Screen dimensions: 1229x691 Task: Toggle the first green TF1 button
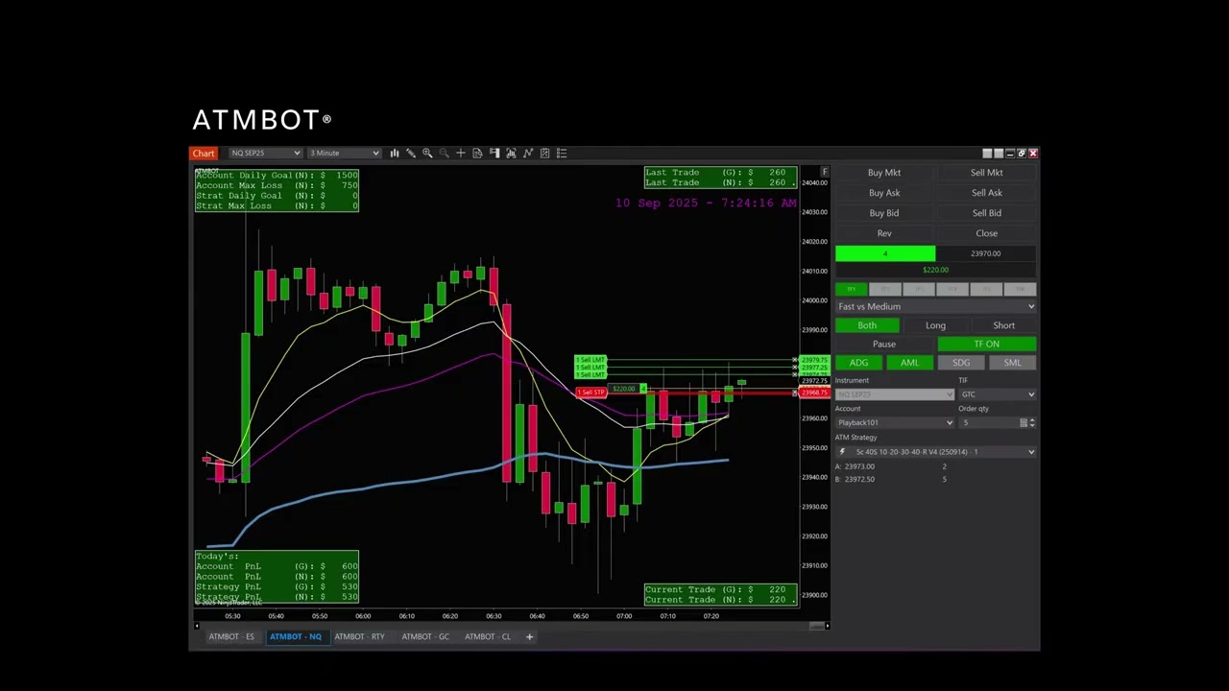pos(851,289)
